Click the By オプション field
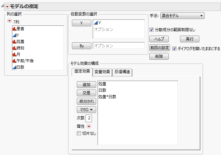 pos(118,46)
